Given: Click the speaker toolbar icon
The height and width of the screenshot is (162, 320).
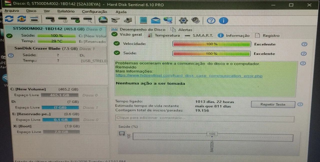Looking at the screenshot, I should click(195, 20).
